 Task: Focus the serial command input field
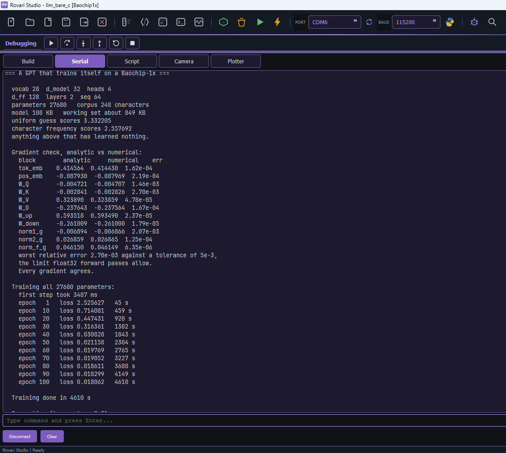(x=254, y=420)
